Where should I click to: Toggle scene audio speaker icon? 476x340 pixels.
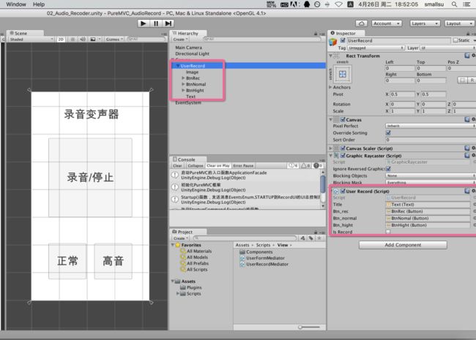click(x=82, y=39)
